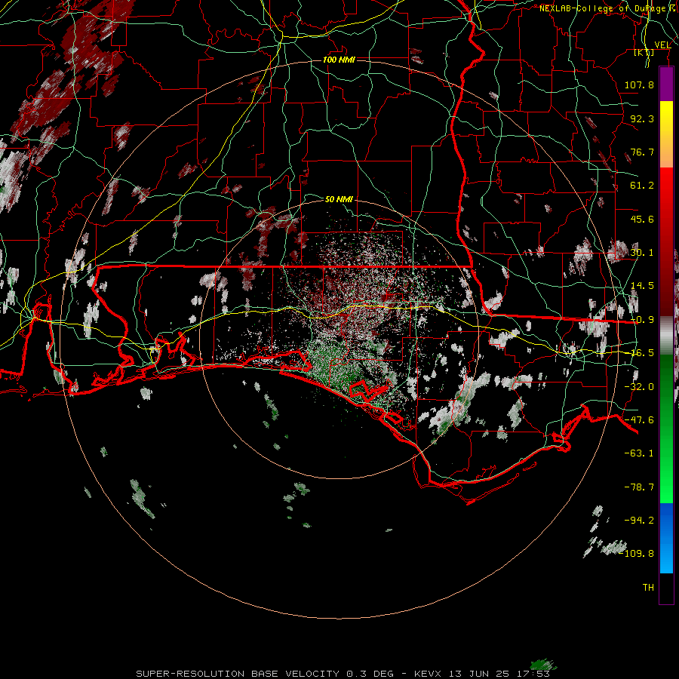Image resolution: width=679 pixels, height=679 pixels.
Task: Click the TH label under the scale
Action: [x=648, y=588]
